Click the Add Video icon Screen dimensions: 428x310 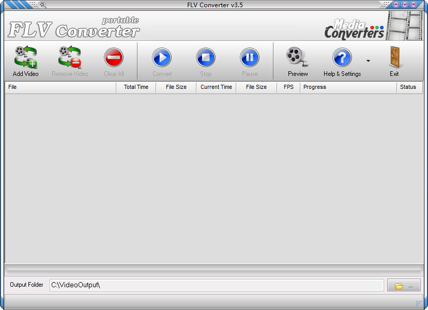(x=26, y=57)
